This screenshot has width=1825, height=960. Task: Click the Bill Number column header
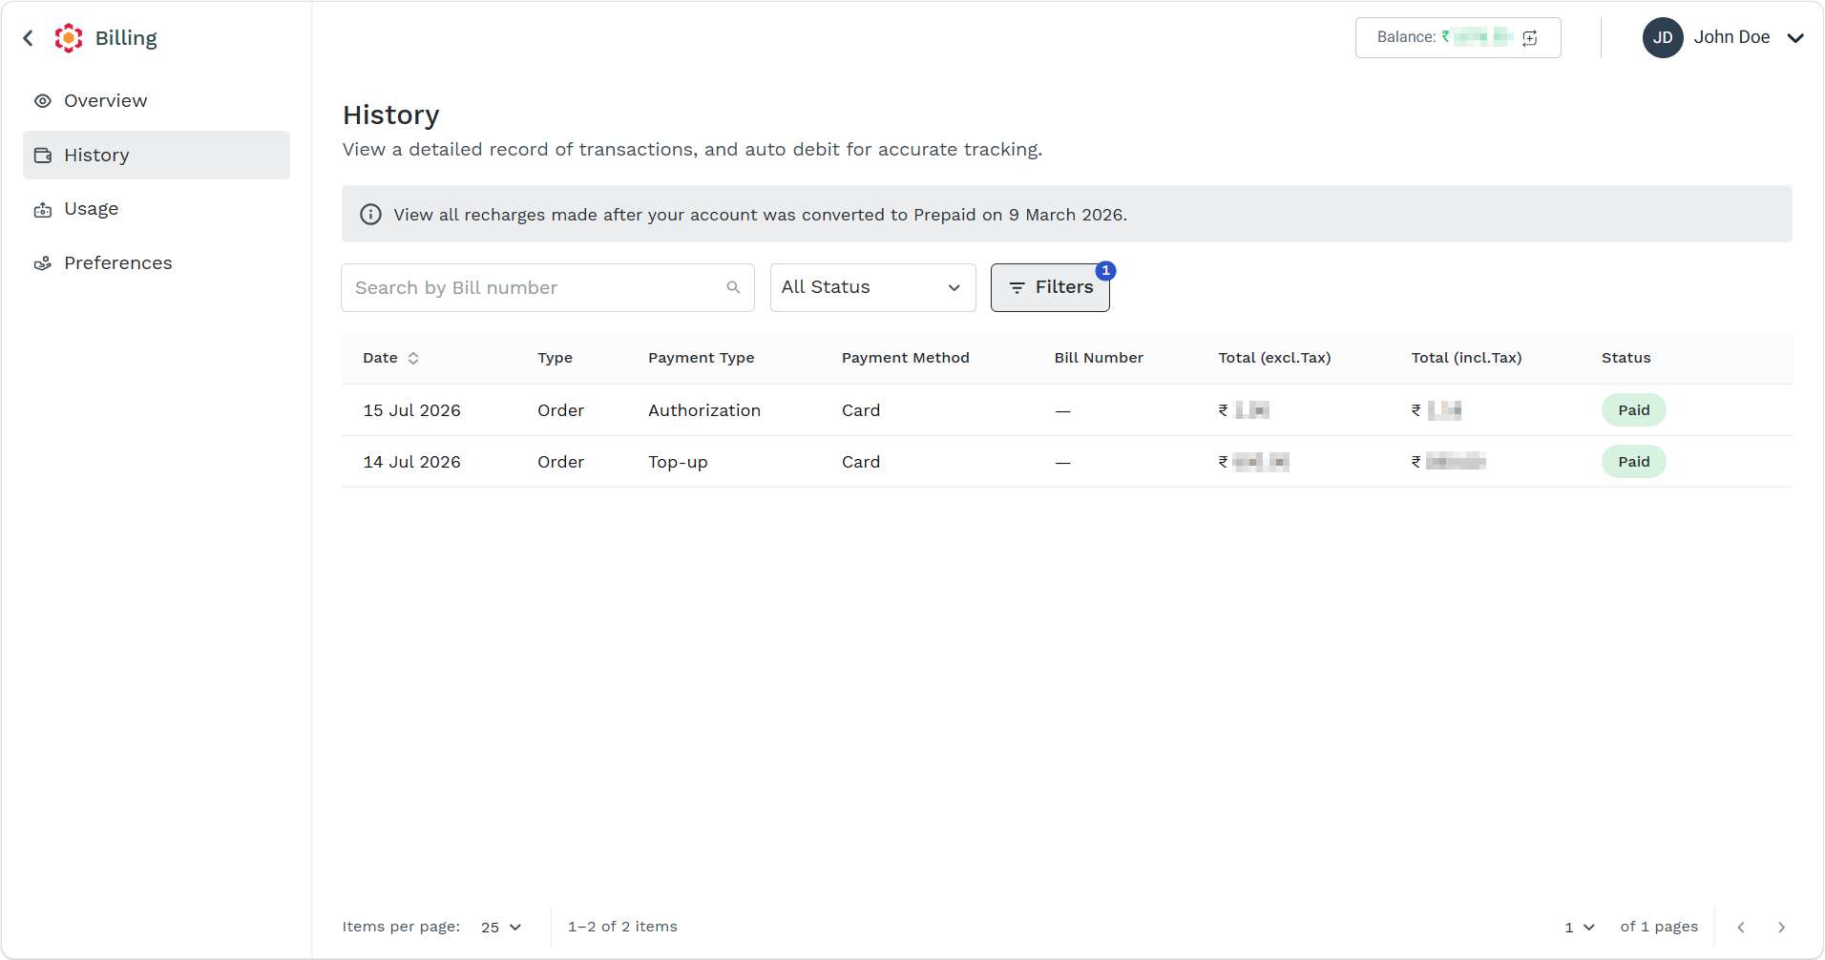click(x=1099, y=358)
